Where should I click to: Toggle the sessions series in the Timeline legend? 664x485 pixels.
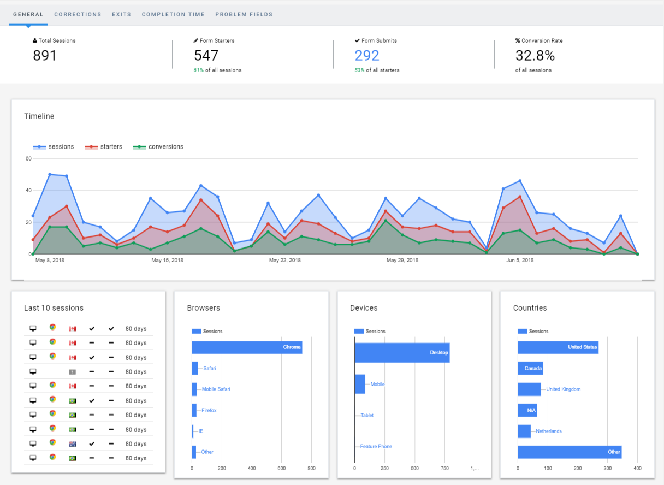[54, 147]
